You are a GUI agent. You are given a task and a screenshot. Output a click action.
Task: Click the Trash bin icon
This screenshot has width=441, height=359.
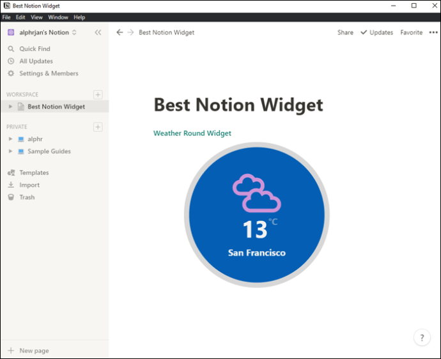coord(11,197)
